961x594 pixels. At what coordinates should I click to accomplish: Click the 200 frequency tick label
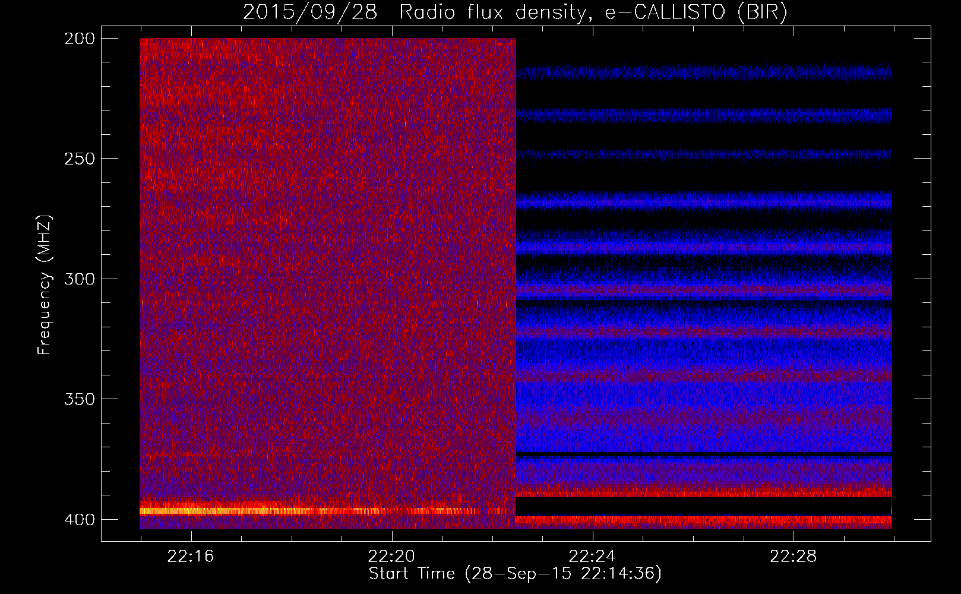(x=80, y=39)
